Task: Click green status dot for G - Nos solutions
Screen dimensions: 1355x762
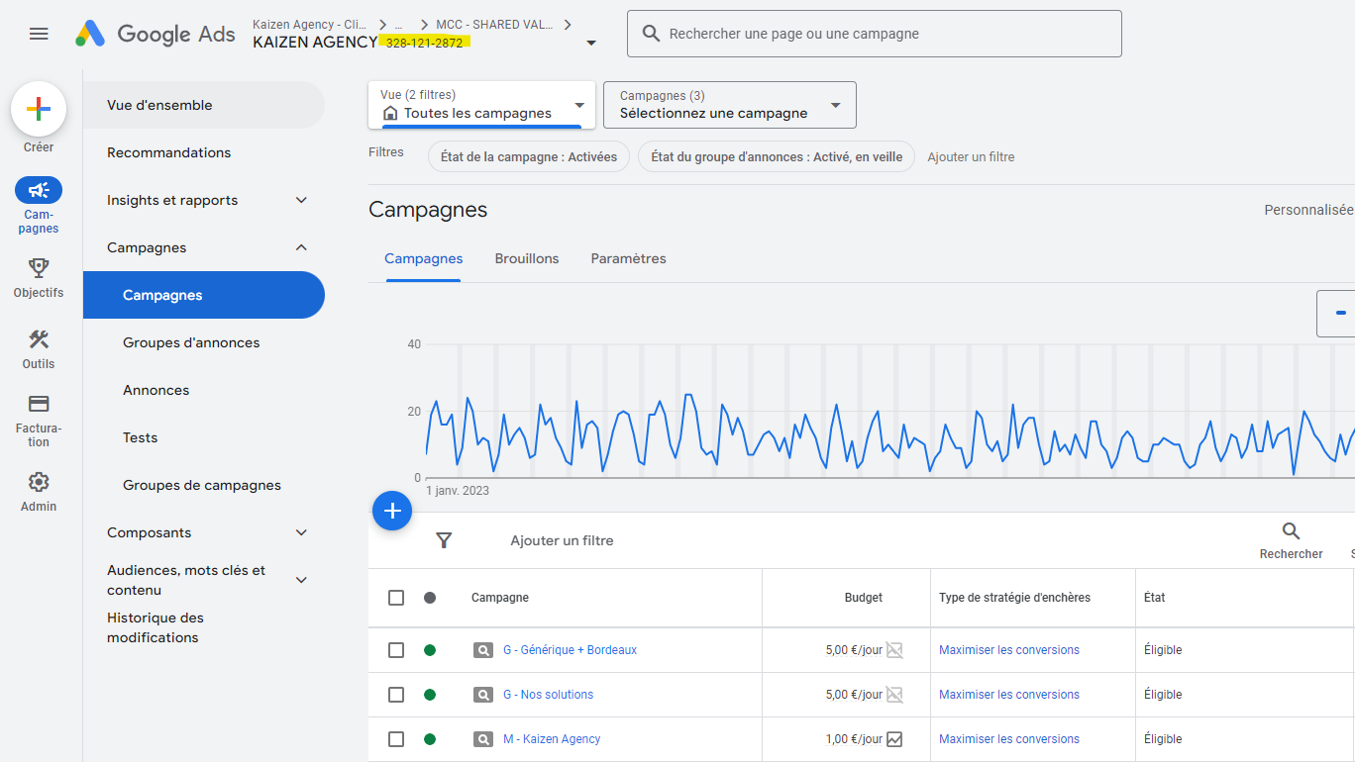Action: (430, 695)
